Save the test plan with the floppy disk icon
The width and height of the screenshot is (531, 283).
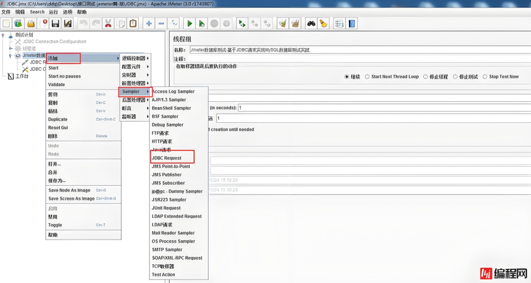55,24
